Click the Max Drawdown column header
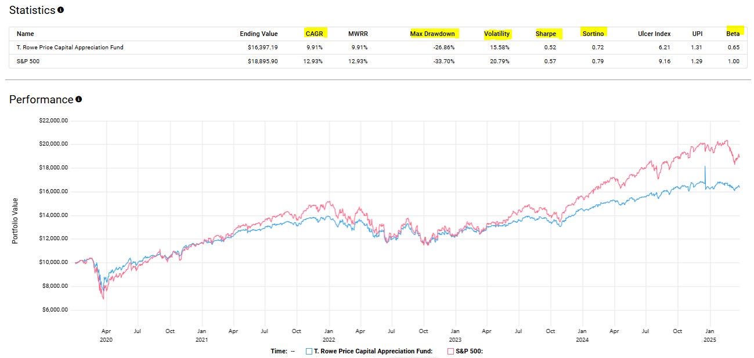Viewport: 754px width, 358px height. pos(432,34)
